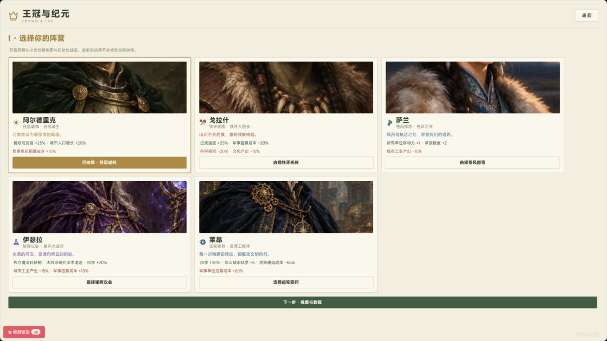The height and width of the screenshot is (341, 607).
Task: Click the crossed axes icon beside 戈拉什
Action: (x=202, y=122)
